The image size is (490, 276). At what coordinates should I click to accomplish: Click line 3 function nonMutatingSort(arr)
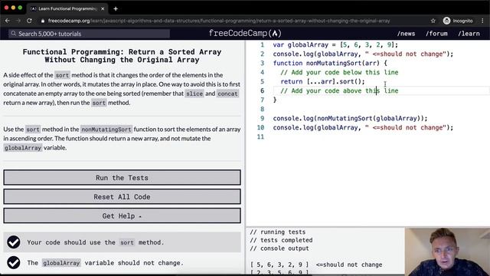(x=330, y=63)
